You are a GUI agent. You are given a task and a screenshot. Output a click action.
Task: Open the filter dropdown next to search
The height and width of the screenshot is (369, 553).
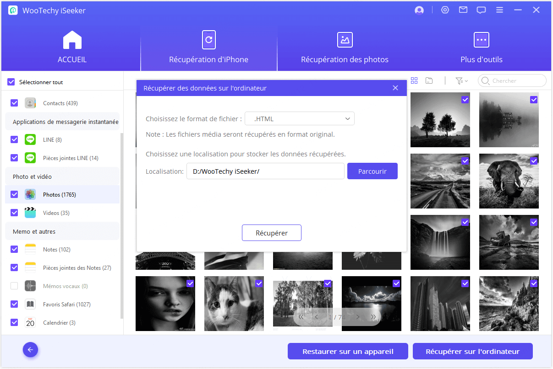461,81
